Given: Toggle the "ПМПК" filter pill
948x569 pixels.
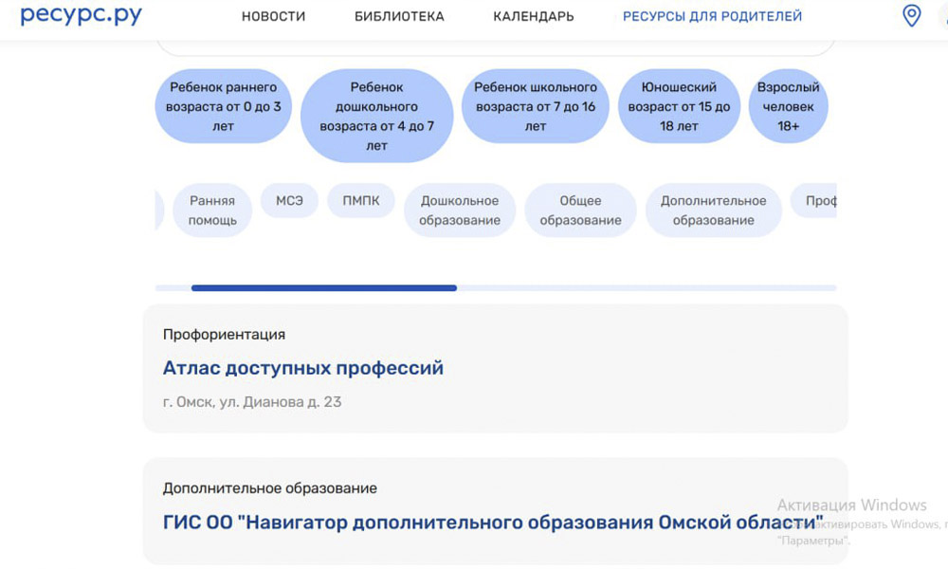Looking at the screenshot, I should click(361, 201).
